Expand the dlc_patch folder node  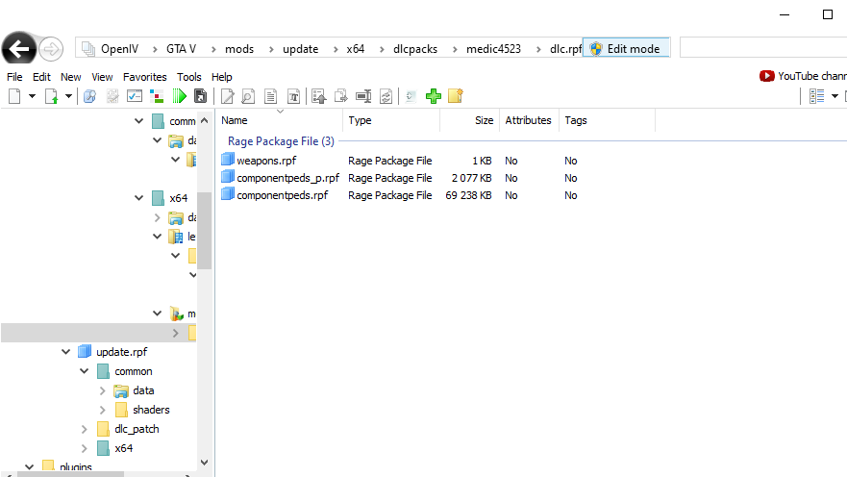point(85,429)
